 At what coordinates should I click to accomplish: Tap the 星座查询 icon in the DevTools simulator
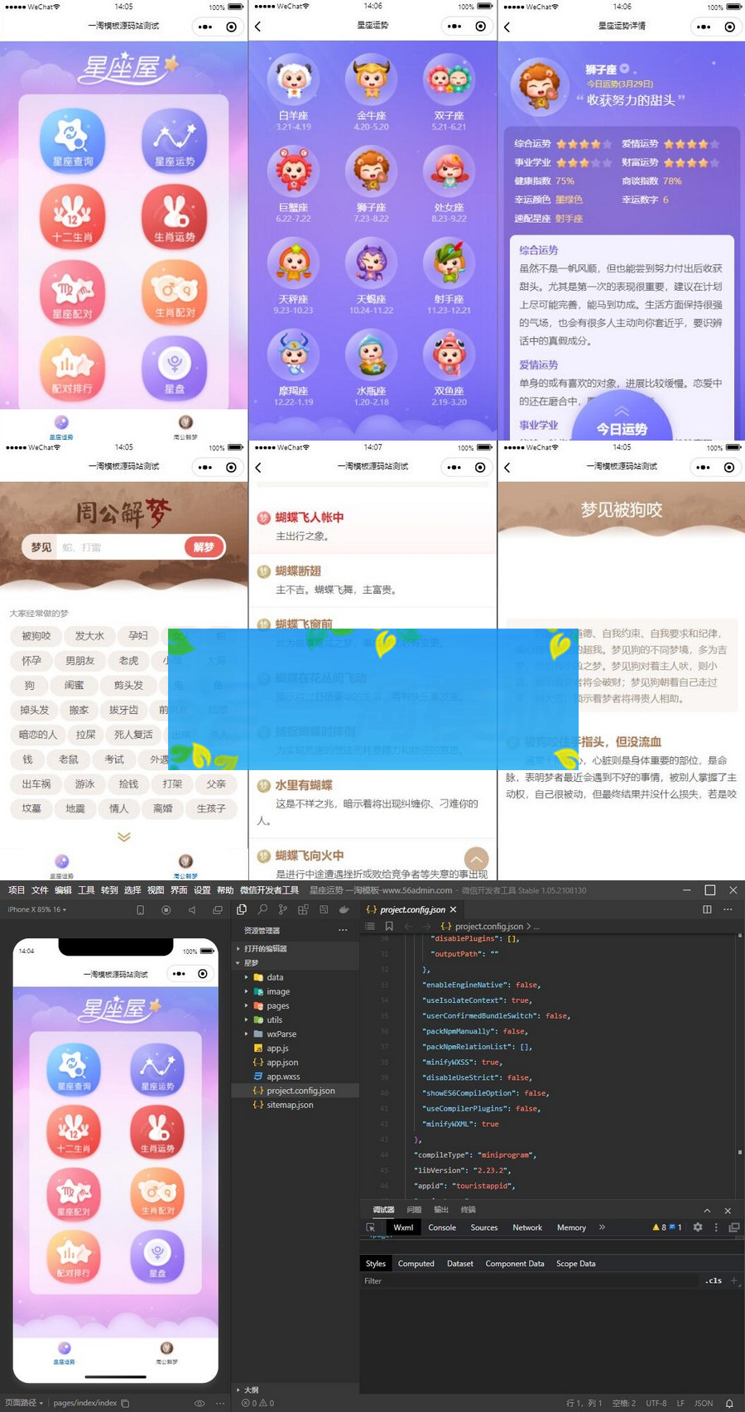coord(73,1067)
